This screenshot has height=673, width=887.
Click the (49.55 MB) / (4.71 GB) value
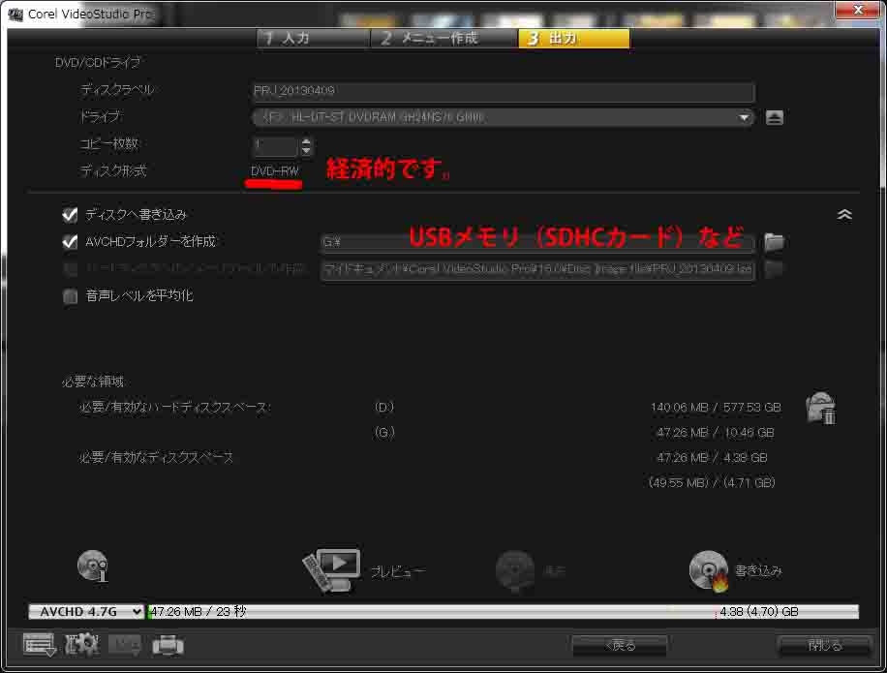[712, 482]
